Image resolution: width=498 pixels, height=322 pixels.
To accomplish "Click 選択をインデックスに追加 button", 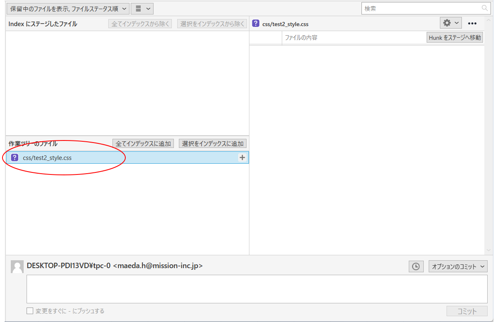I will pyautogui.click(x=213, y=143).
